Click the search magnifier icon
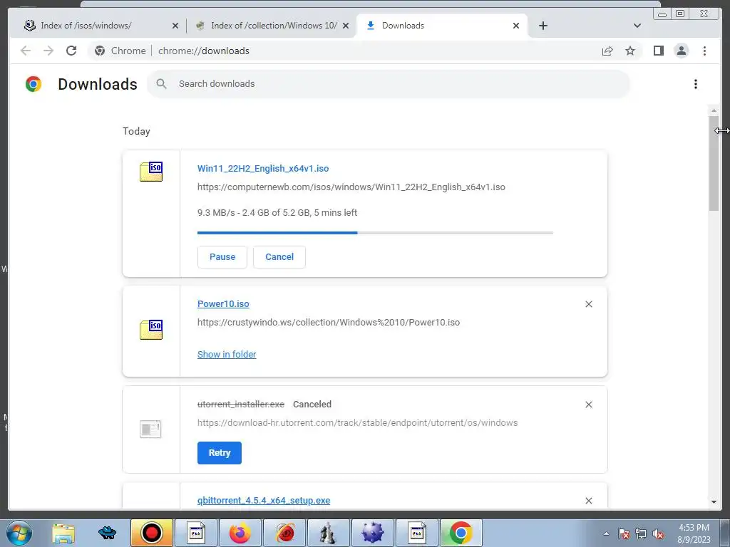Image resolution: width=730 pixels, height=547 pixels. point(161,84)
